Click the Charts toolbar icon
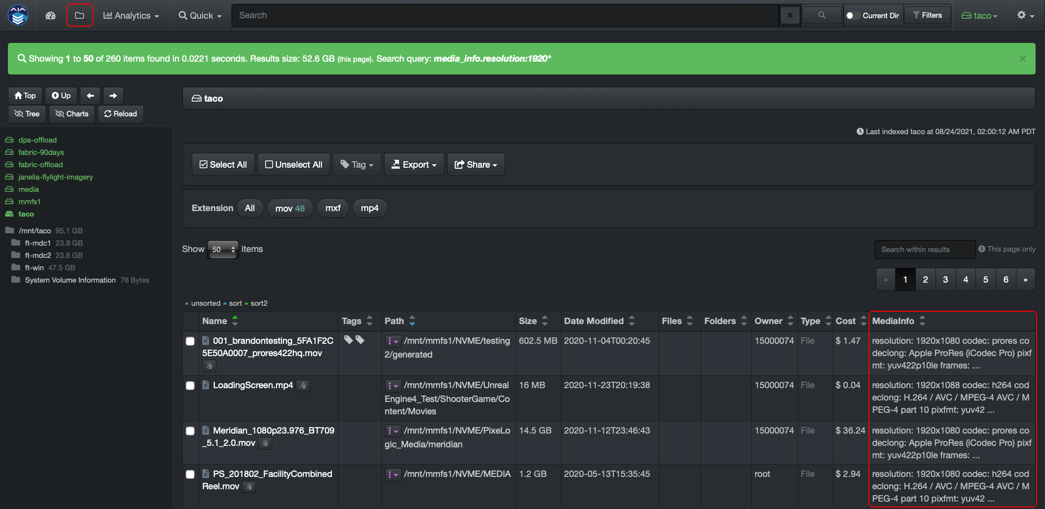Viewport: 1045px width, 509px height. click(71, 114)
